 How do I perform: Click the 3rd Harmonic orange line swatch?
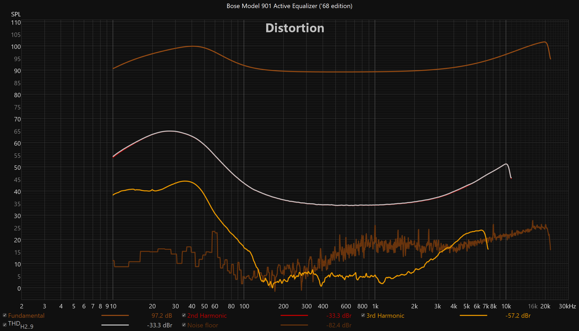pyautogui.click(x=474, y=315)
